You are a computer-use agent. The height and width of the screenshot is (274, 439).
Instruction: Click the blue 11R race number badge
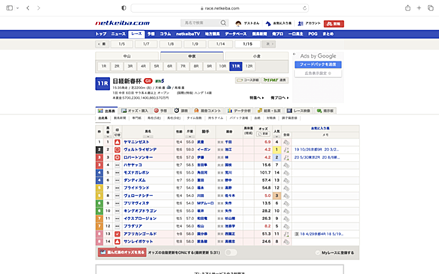coord(103,83)
